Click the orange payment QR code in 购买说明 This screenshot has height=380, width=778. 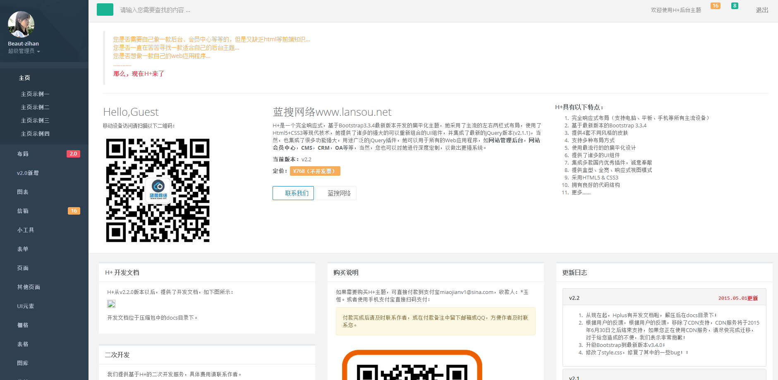click(412, 365)
